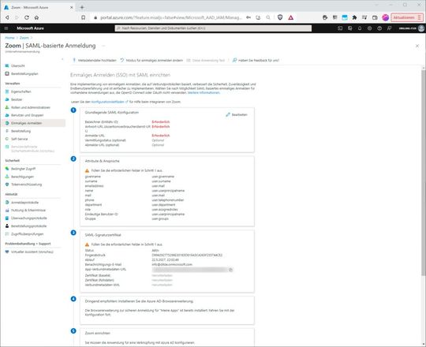Viewport: 426px width, 347px height.
Task: Open the Konfigurationsleitfaden link
Action: pos(108,102)
